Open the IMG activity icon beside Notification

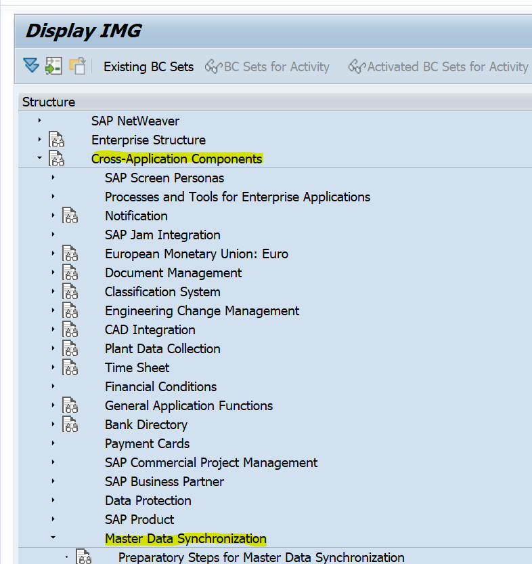[x=70, y=216]
